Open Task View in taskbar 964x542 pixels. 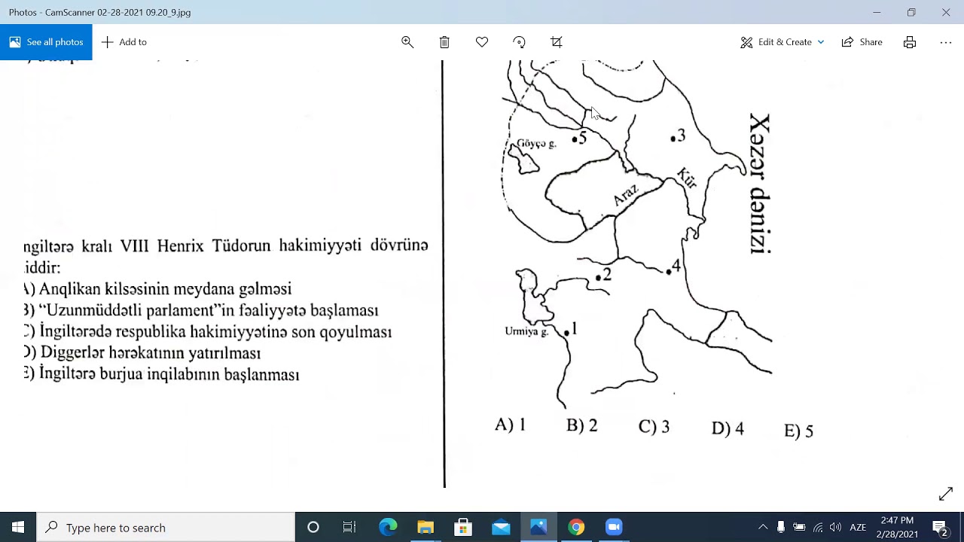point(349,527)
